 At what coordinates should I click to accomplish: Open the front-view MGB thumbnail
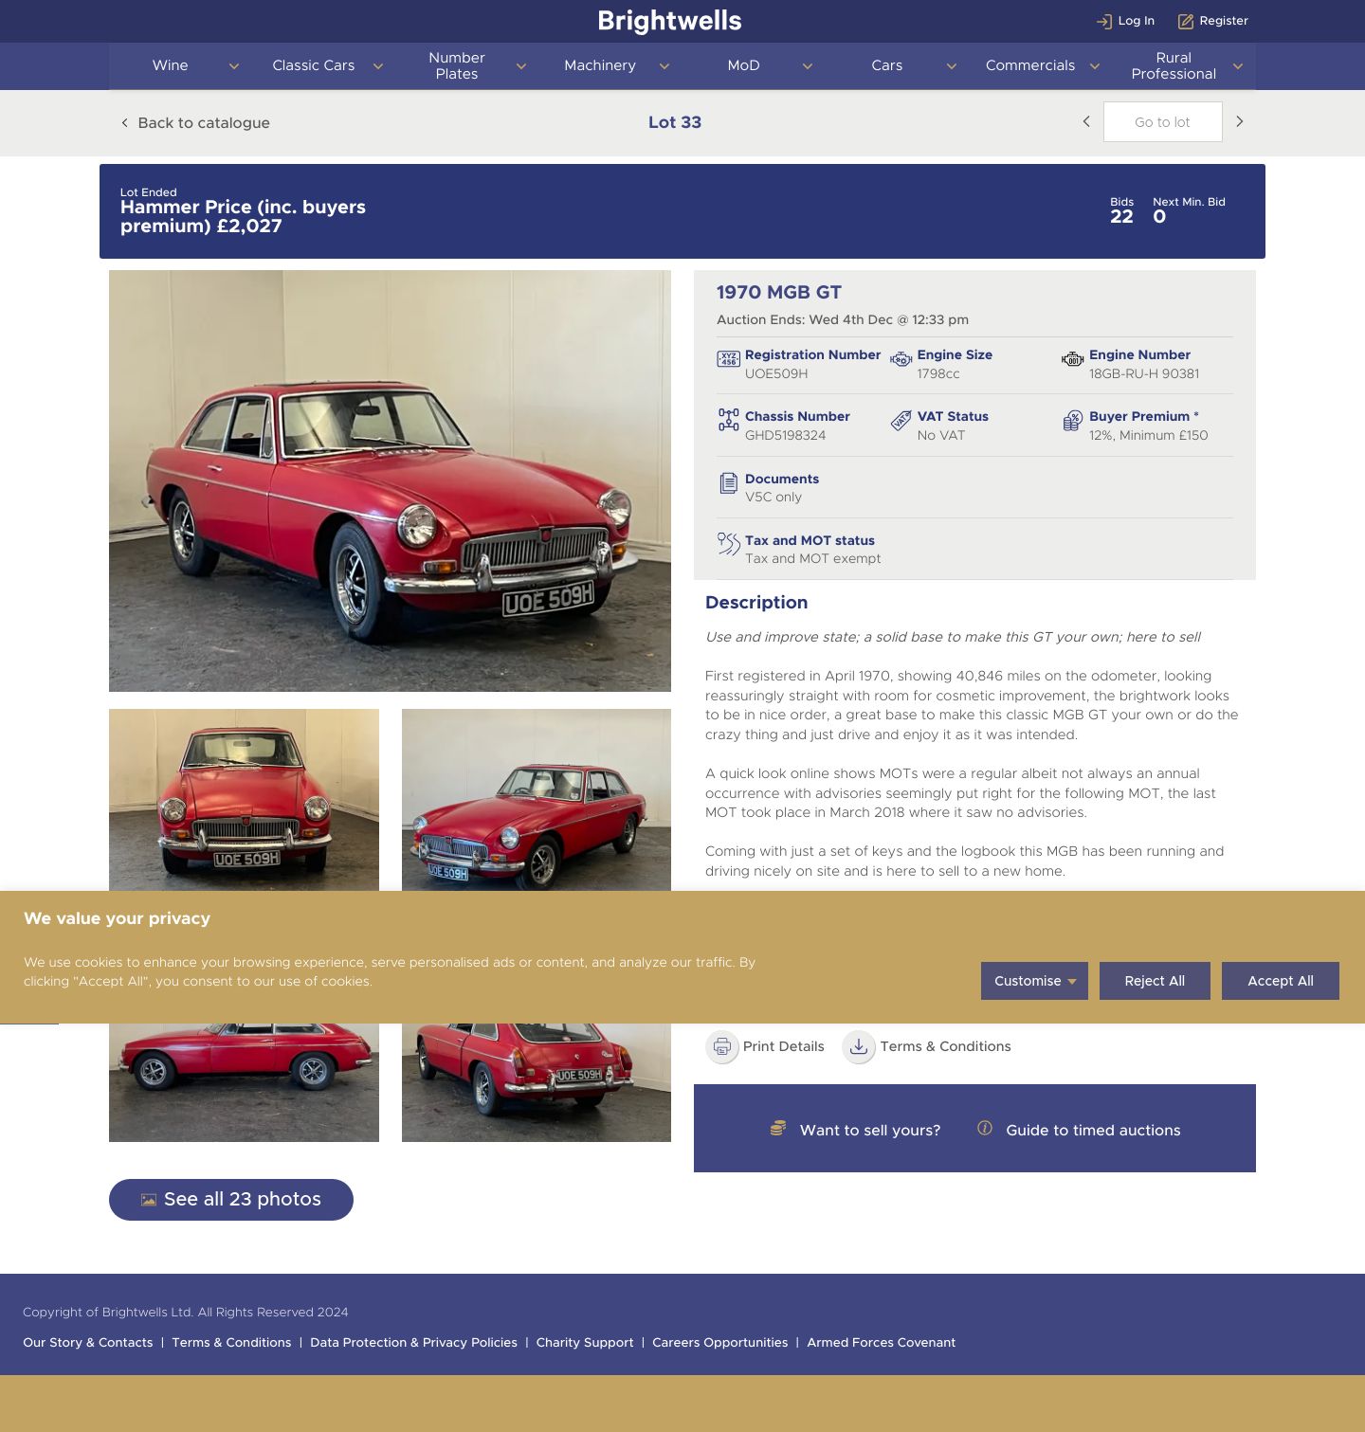[x=244, y=800]
